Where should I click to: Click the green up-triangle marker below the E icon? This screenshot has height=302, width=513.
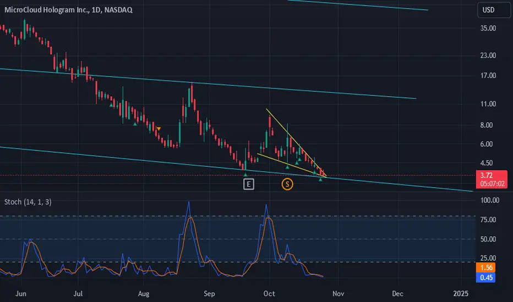click(245, 175)
